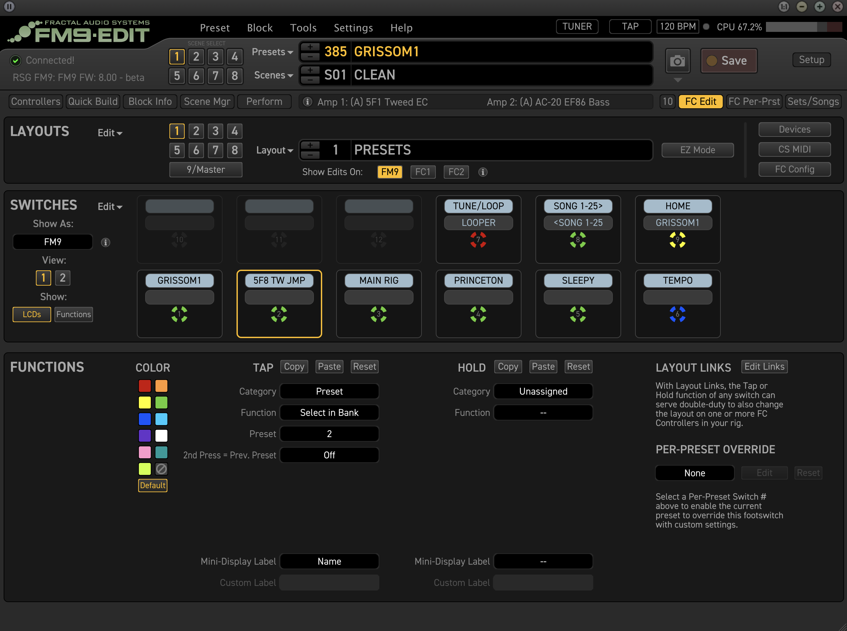Viewport: 847px width, 631px height.
Task: Click Edit Links button
Action: tap(764, 367)
